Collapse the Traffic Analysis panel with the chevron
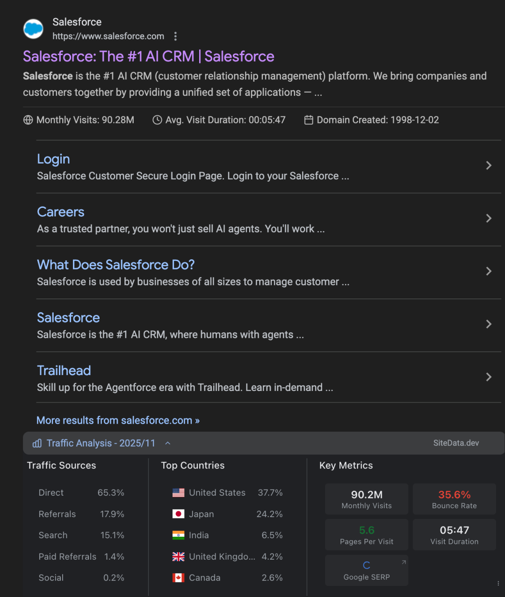 coord(168,443)
